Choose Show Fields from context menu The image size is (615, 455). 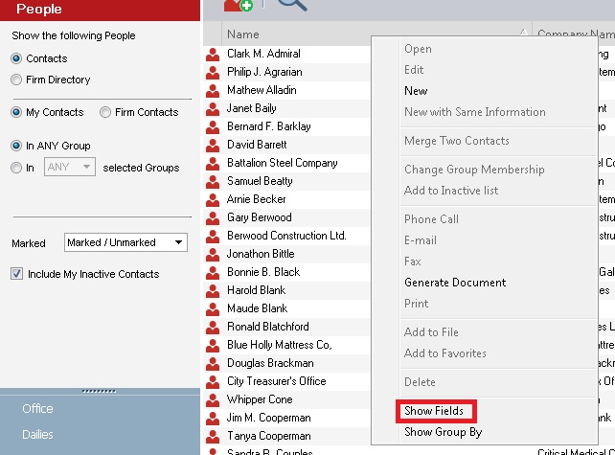[x=434, y=412]
